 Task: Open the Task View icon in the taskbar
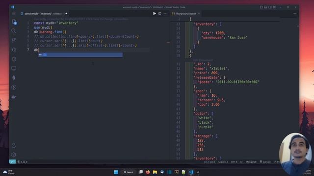tap(141, 172)
